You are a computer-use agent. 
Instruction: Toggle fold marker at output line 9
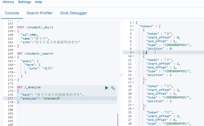[x=133, y=52]
